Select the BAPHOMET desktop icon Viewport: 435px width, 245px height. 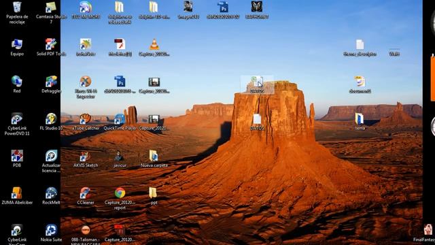pyautogui.click(x=257, y=7)
